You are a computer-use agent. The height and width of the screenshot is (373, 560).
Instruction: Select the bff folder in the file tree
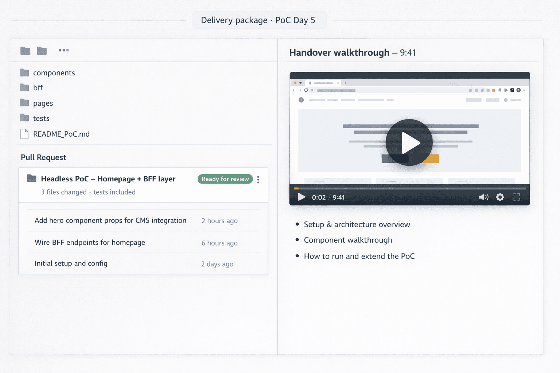[38, 87]
